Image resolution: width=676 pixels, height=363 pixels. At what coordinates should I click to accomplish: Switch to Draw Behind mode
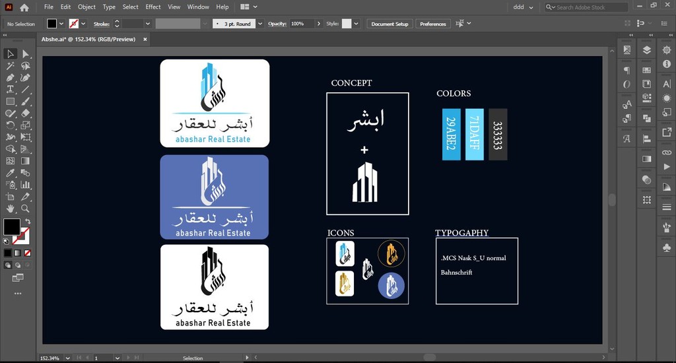pos(18,265)
